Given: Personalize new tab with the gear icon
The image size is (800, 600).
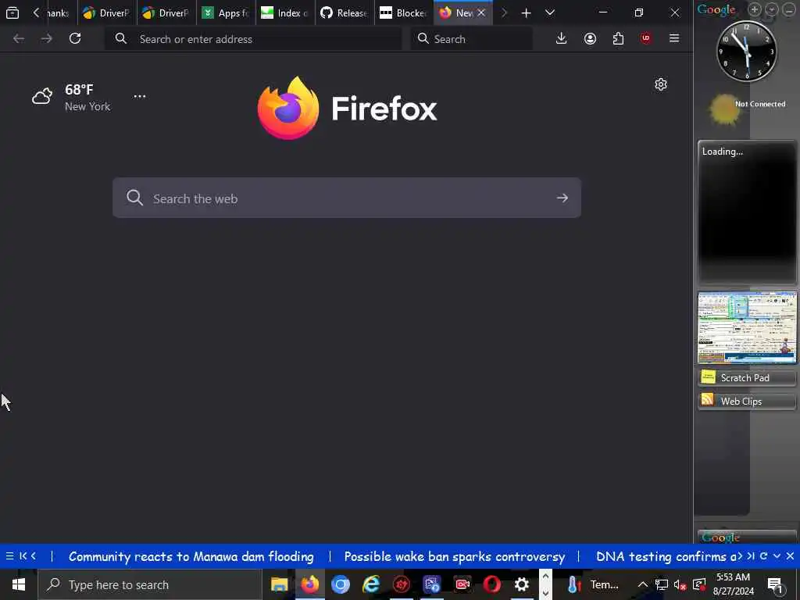Looking at the screenshot, I should [661, 84].
